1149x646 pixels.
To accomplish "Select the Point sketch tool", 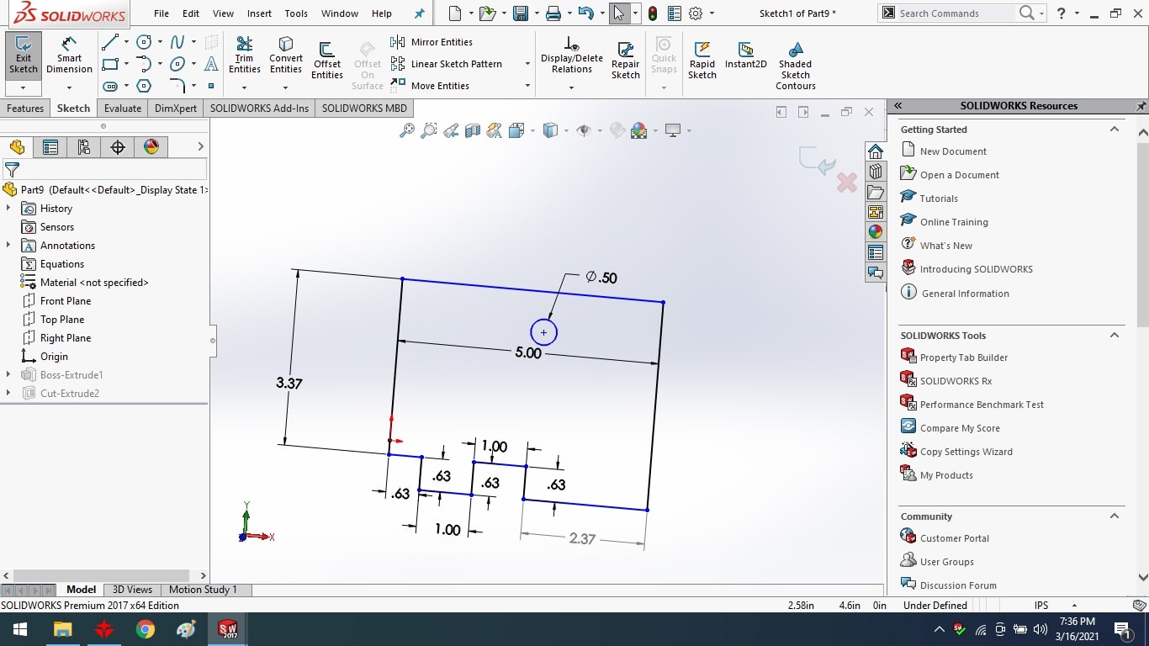I will click(x=211, y=86).
